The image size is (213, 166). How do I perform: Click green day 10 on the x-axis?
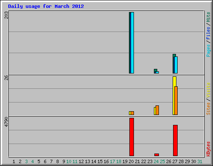pos(69,161)
